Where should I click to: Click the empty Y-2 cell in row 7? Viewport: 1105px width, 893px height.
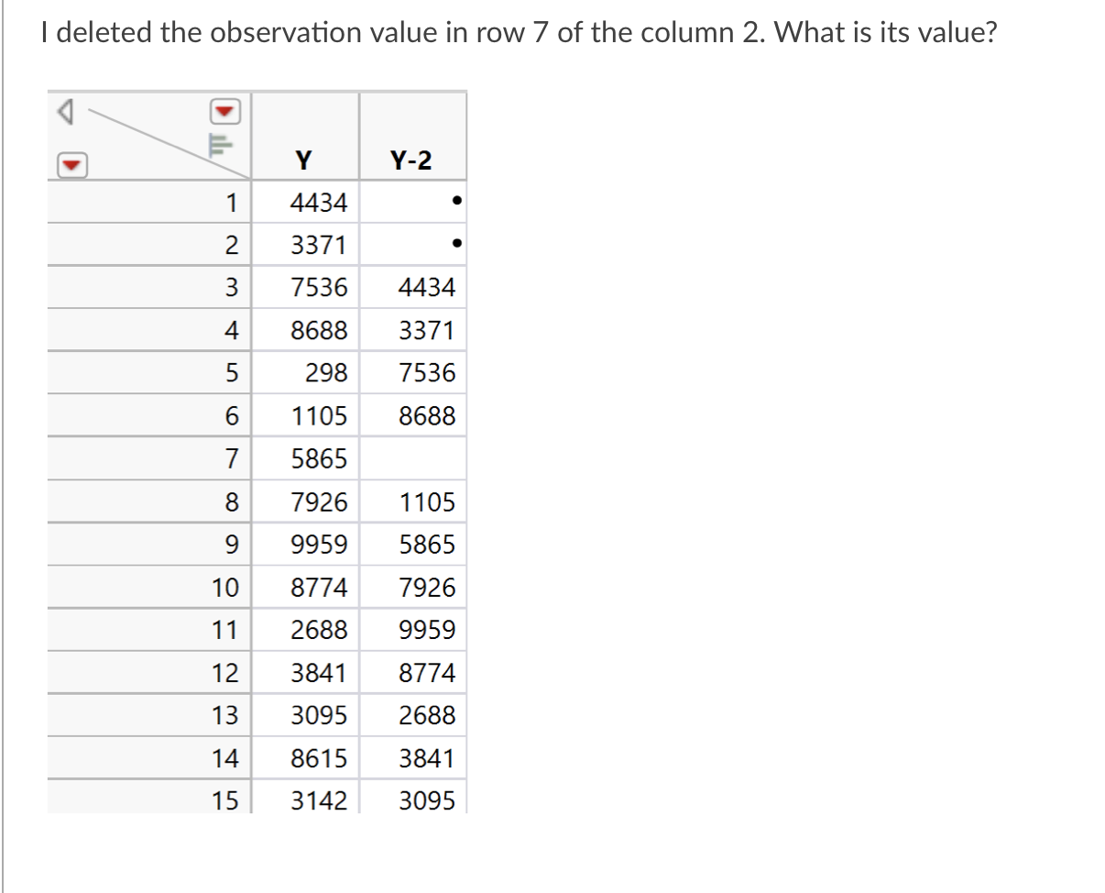(x=412, y=458)
